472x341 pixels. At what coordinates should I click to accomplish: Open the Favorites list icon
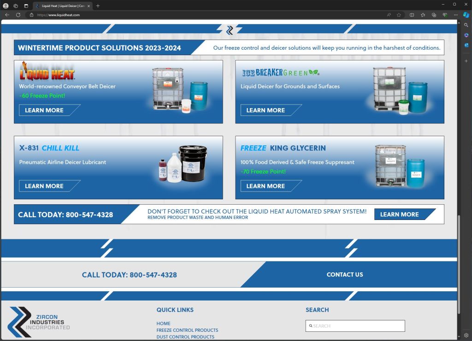tap(423, 15)
